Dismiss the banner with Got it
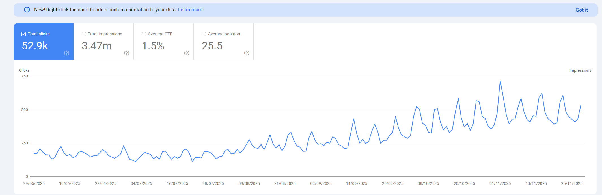This screenshot has height=195, width=602. (581, 10)
